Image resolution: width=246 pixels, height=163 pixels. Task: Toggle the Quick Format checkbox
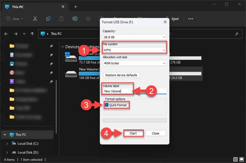[106, 105]
